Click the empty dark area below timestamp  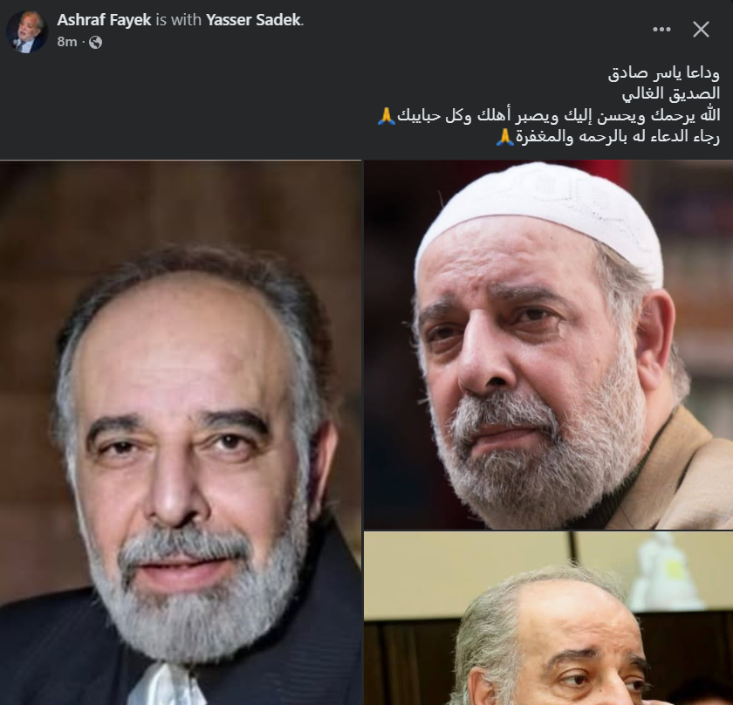(187, 103)
